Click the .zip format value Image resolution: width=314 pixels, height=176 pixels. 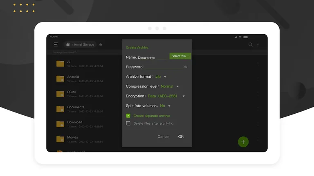coord(158,77)
